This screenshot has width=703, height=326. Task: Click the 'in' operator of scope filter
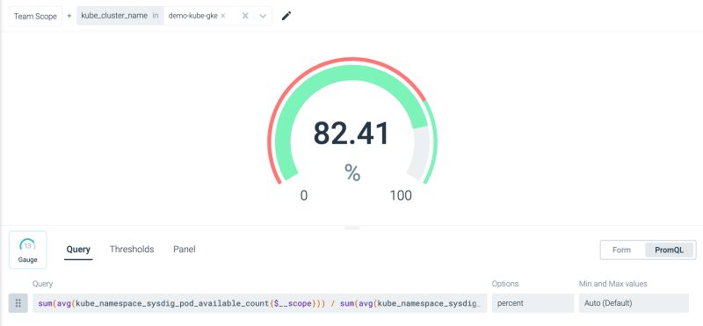pyautogui.click(x=156, y=16)
